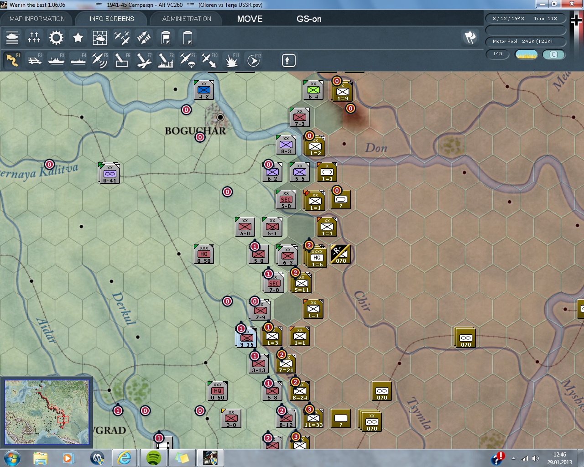Select the blue 4-2 unit near Boguchar
Image resolution: width=584 pixels, height=467 pixels.
click(x=203, y=90)
